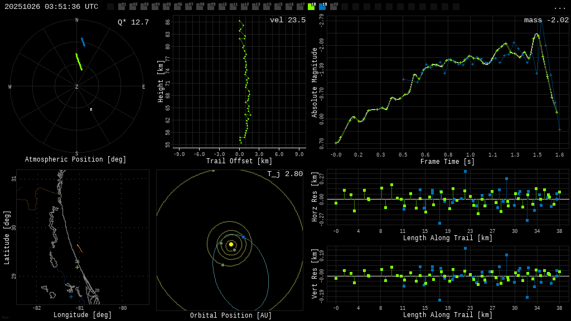Click the vel 23.5 velocity label
The height and width of the screenshot is (321, 571).
[x=287, y=20]
